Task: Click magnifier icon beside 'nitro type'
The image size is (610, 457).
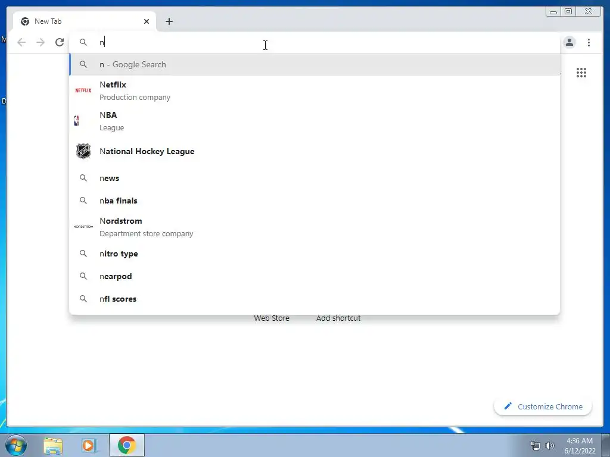Action: [83, 253]
